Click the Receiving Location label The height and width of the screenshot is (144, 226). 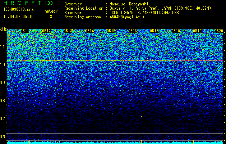point(84,8)
